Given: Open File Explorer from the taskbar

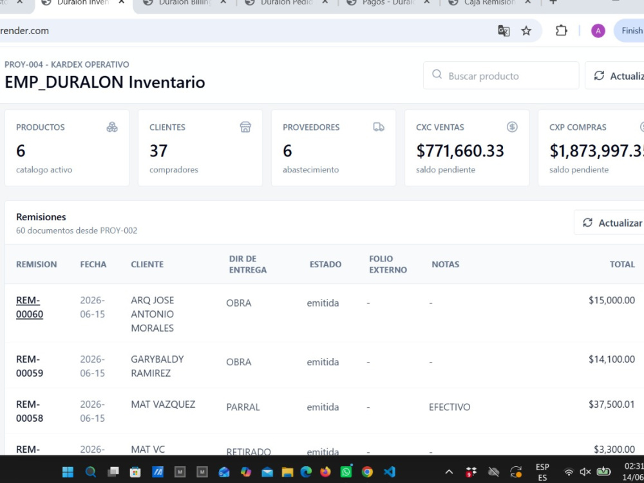Looking at the screenshot, I should (287, 472).
